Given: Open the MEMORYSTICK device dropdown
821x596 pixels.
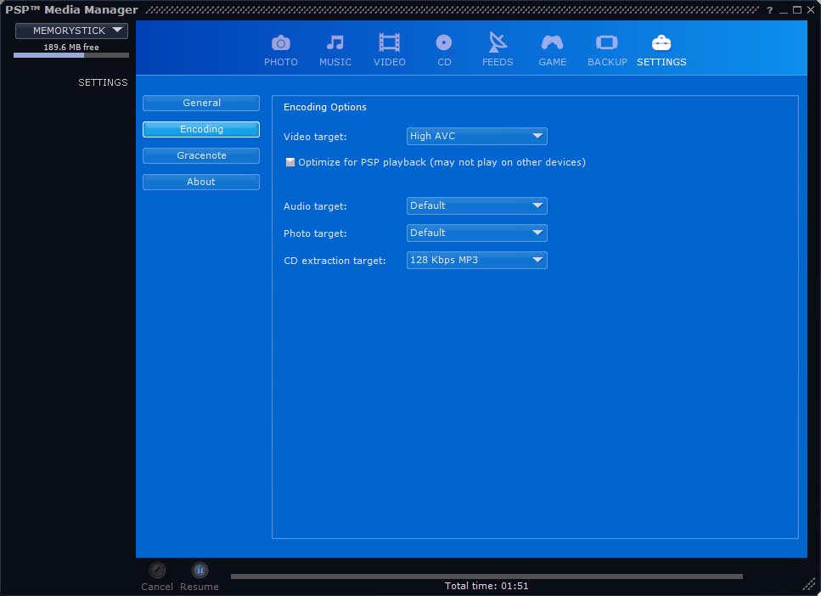Looking at the screenshot, I should point(71,31).
